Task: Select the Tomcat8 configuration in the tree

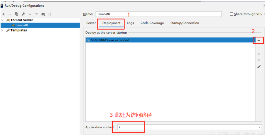Action: click(40, 25)
